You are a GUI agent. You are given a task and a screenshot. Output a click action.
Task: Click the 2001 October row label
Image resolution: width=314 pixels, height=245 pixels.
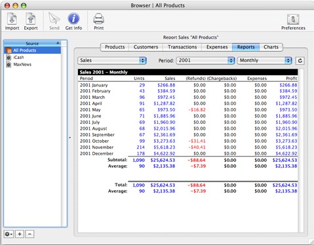click(94, 141)
